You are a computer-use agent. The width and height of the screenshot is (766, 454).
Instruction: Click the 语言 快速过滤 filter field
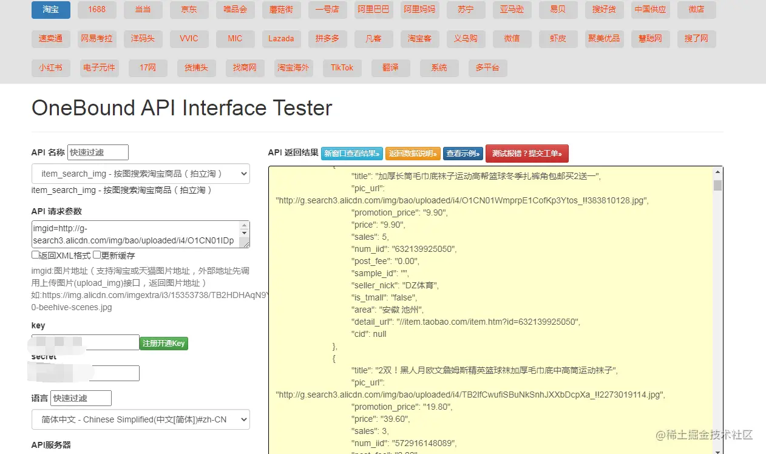81,398
